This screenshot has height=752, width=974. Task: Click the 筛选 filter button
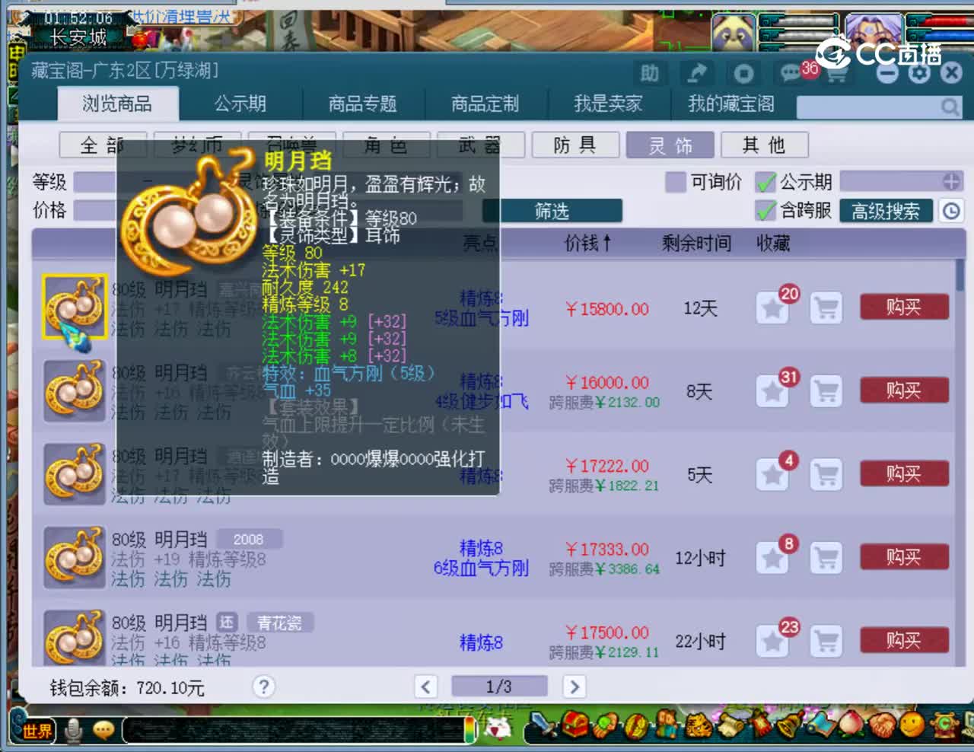click(x=552, y=211)
